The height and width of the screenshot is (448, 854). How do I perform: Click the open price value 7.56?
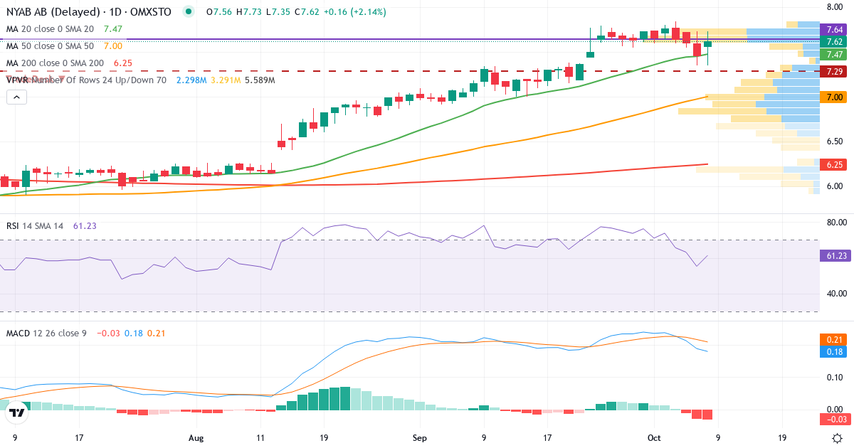pyautogui.click(x=222, y=12)
